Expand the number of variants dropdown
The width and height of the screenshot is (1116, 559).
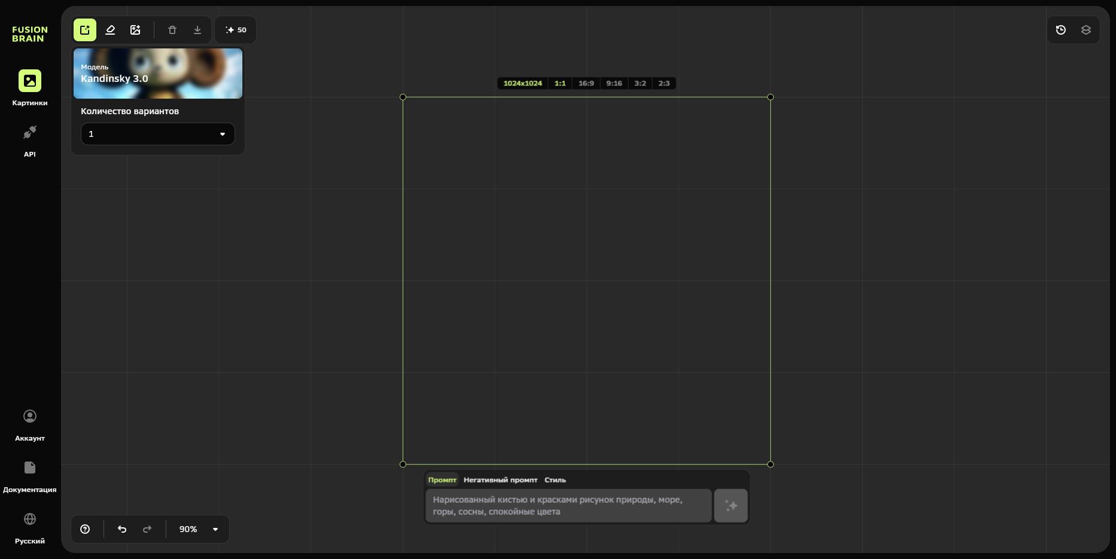point(158,134)
